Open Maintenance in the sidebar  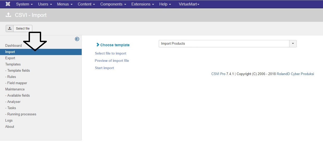pyautogui.click(x=15, y=89)
